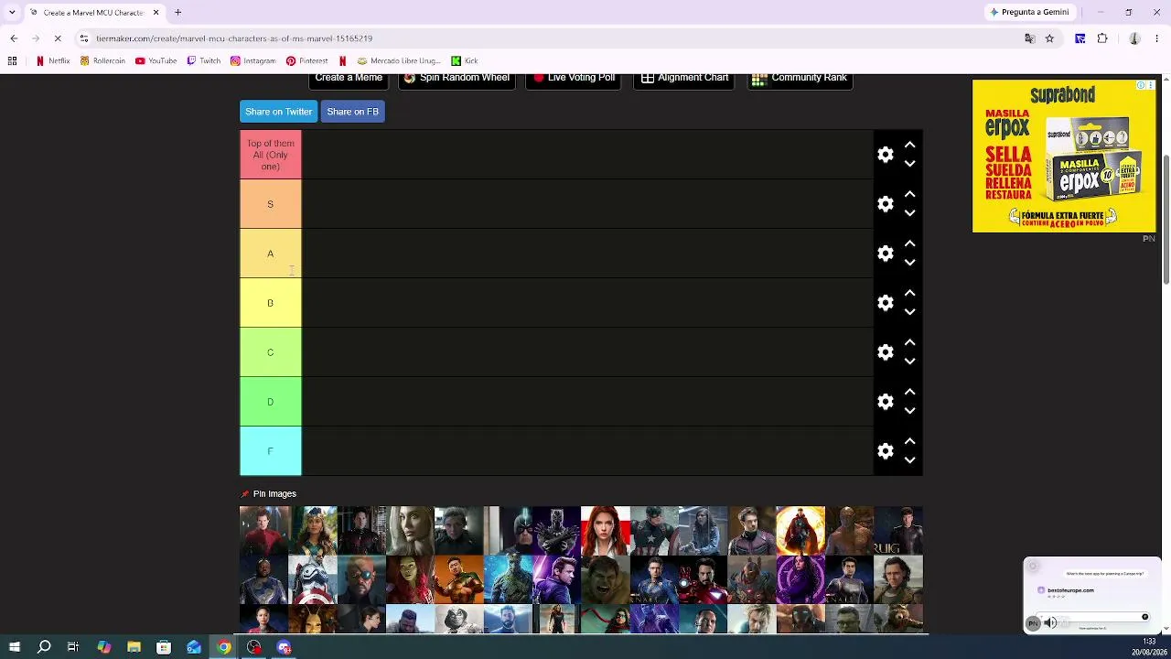Open a new browser tab
This screenshot has height=659, width=1171.
pos(178,13)
